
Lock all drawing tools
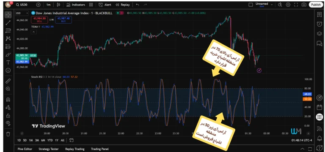click(x=8, y=115)
